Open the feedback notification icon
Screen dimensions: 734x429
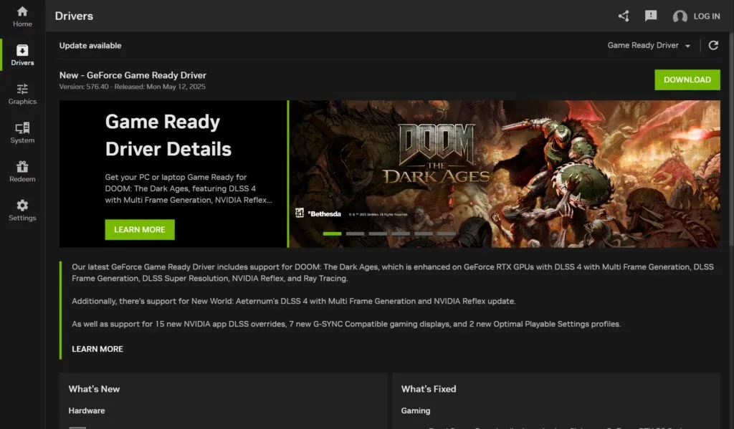pyautogui.click(x=651, y=16)
